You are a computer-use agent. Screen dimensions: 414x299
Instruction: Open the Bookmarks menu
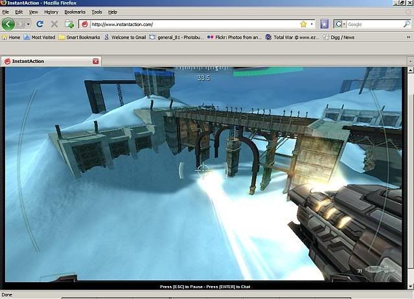(x=75, y=12)
